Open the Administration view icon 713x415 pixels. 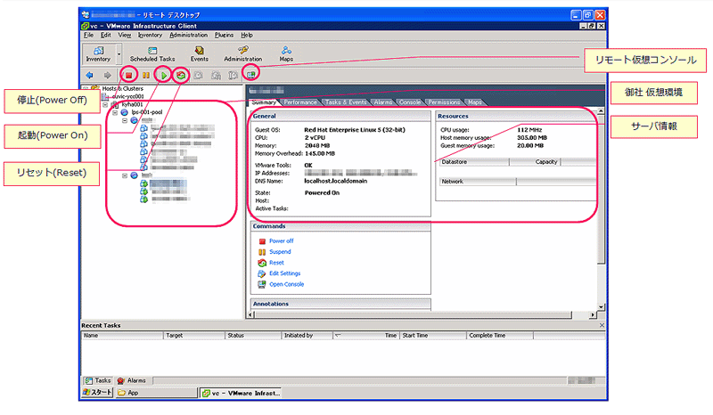242,53
